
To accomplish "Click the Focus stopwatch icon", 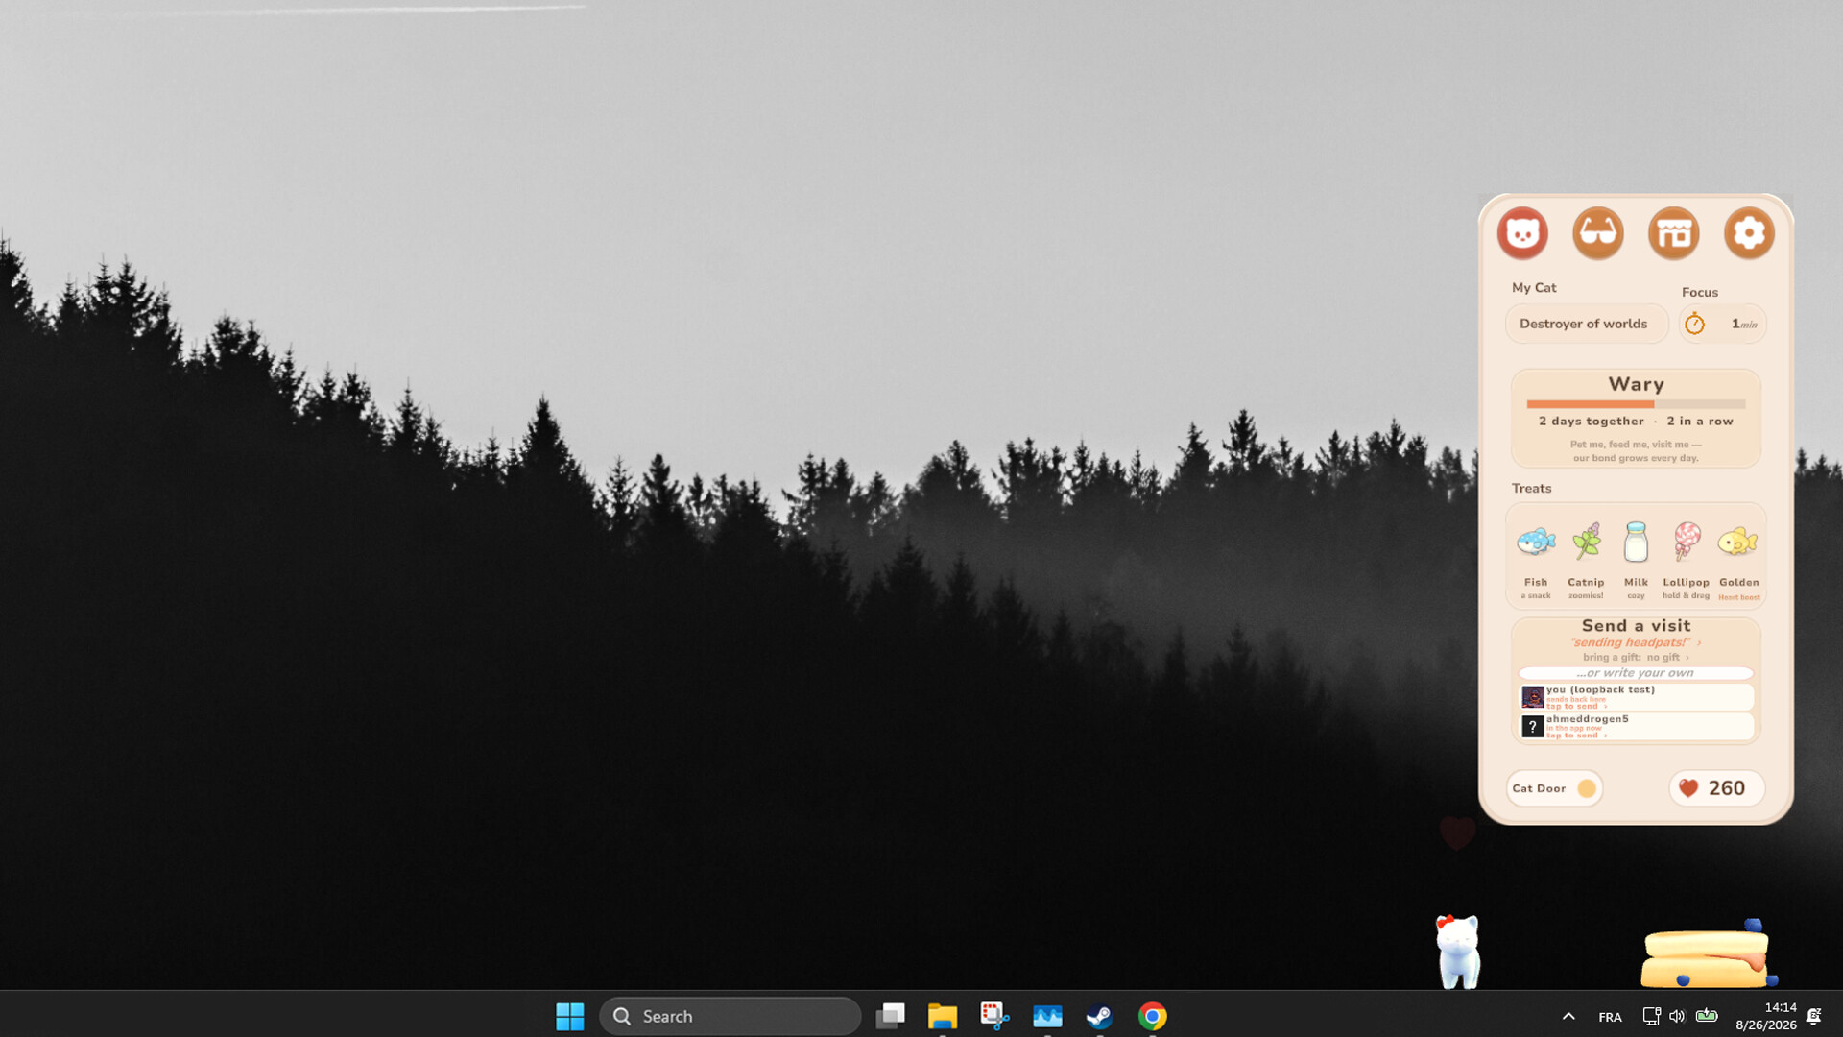I will (1695, 324).
